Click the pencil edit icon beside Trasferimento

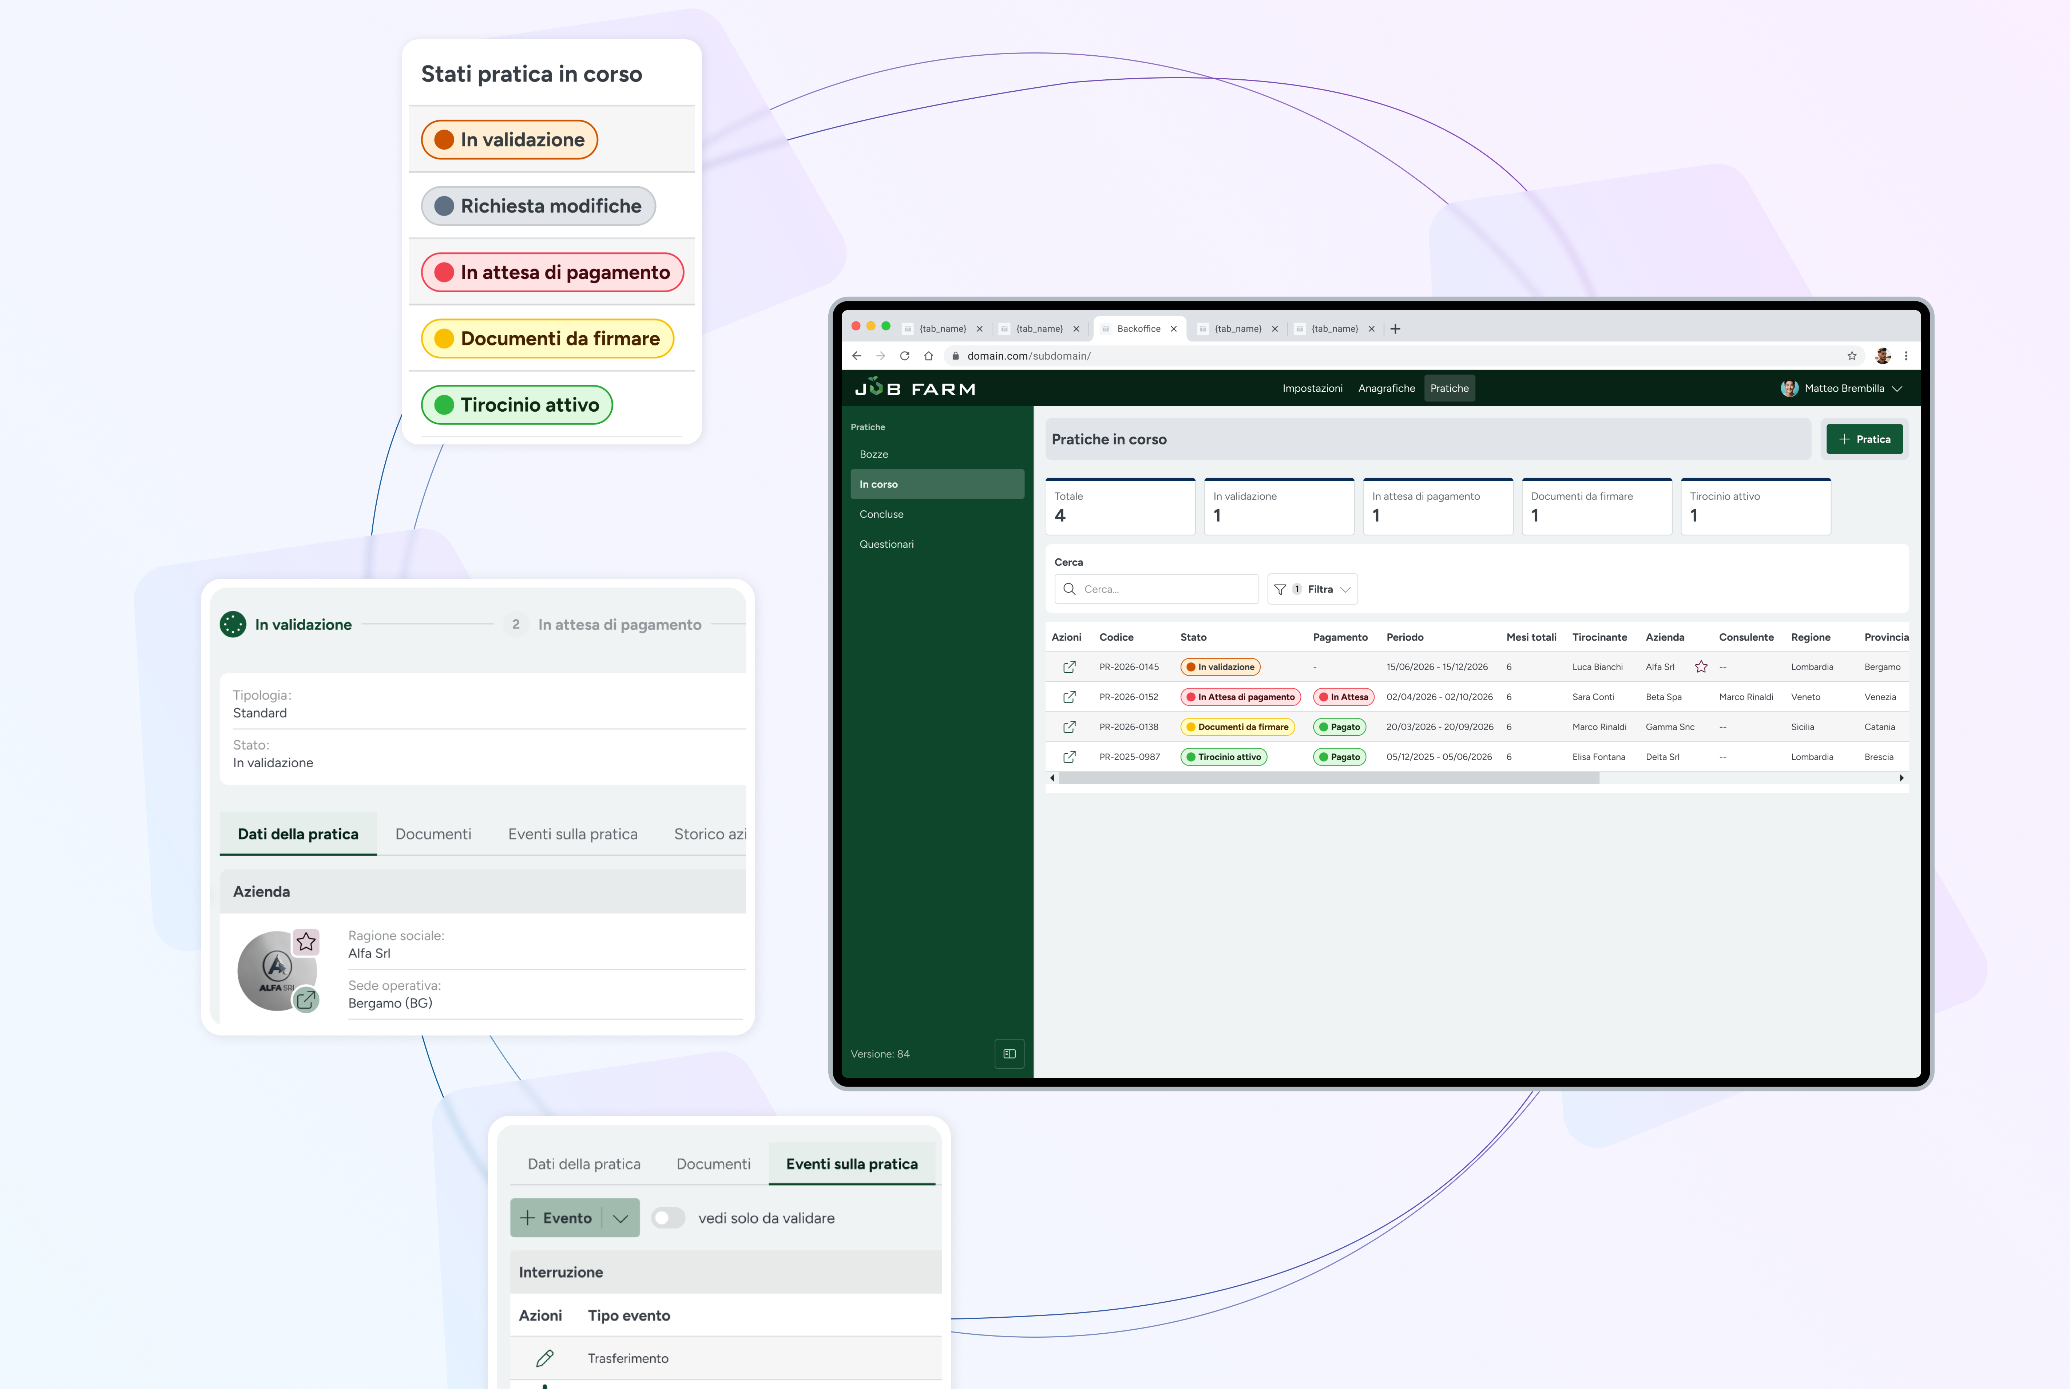click(x=545, y=1359)
